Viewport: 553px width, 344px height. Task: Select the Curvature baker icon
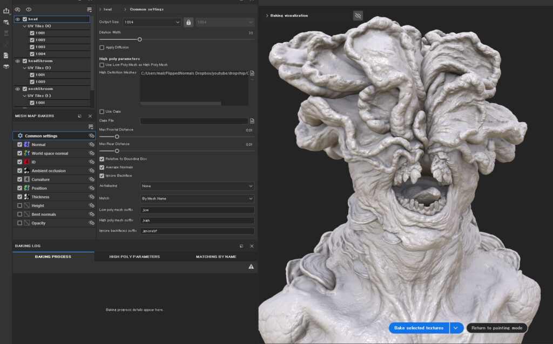28,179
